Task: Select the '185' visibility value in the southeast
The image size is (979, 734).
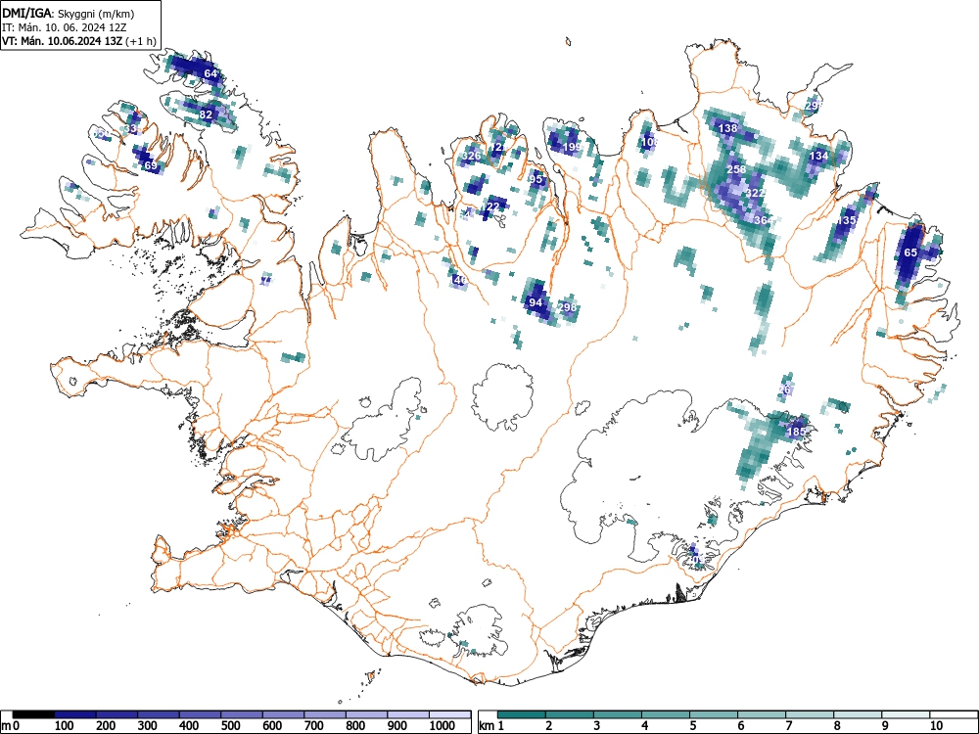Action: click(x=797, y=432)
